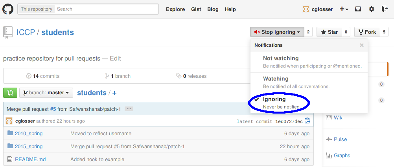View the 14 commits history

point(43,76)
